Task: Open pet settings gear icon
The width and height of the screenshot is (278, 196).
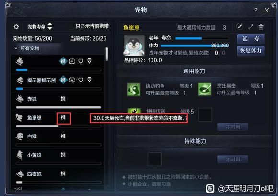Action: click(16, 27)
